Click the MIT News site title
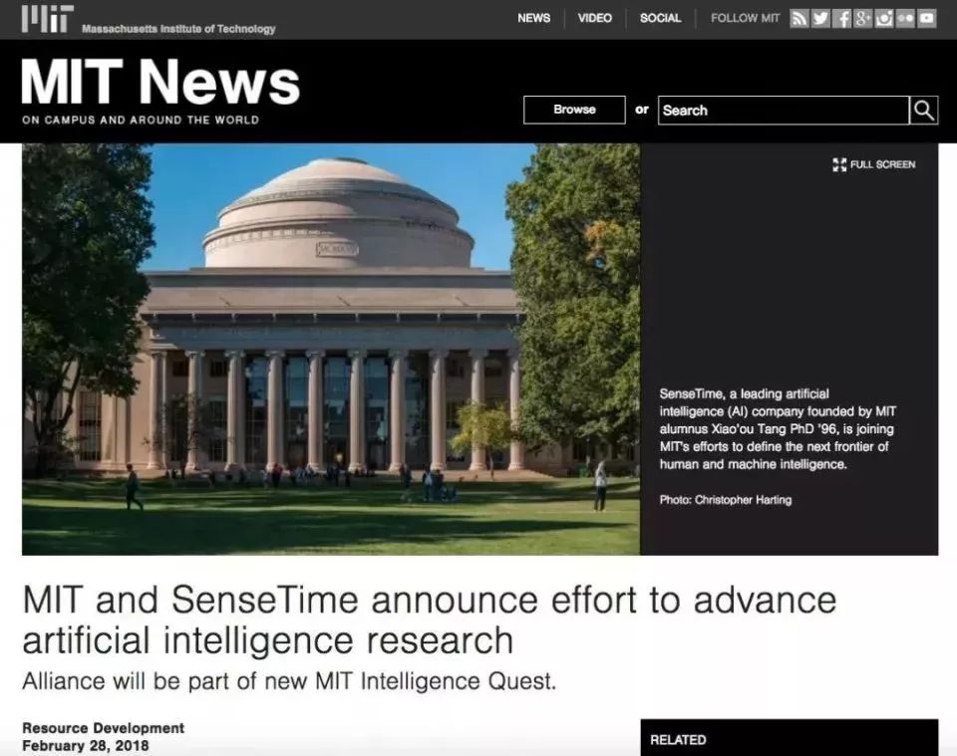The width and height of the screenshot is (957, 756). pos(159,83)
